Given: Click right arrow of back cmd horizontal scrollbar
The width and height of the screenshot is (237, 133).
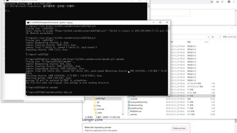Looking at the screenshot, I should pyautogui.click(x=82, y=101).
